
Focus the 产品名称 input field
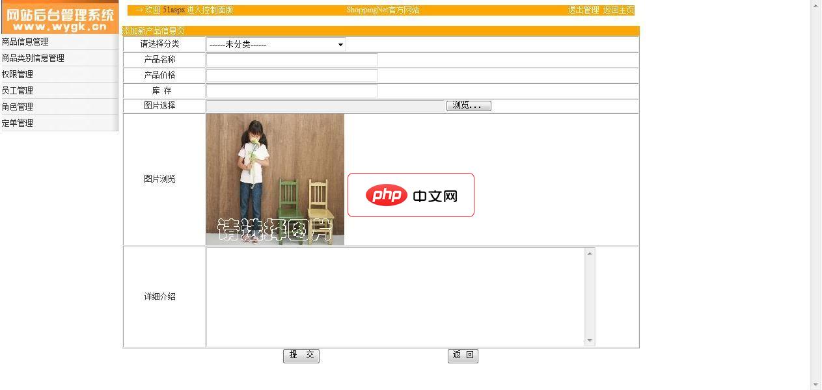pos(292,60)
